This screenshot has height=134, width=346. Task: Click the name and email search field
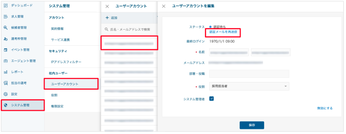click(x=130, y=29)
